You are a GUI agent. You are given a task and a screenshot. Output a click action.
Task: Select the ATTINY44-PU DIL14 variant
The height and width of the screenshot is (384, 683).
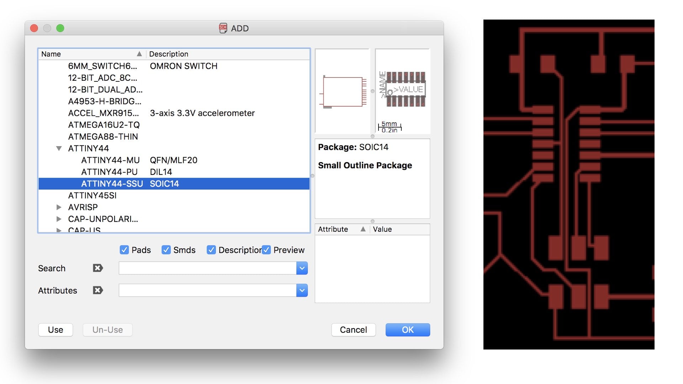(174, 172)
